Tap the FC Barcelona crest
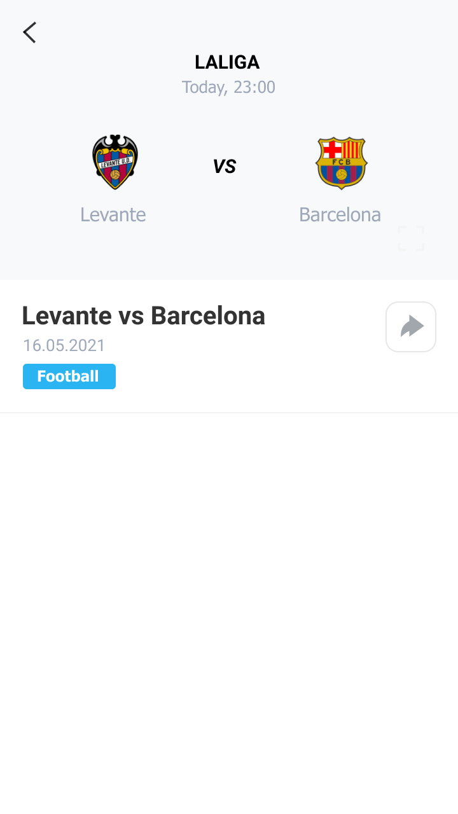This screenshot has height=814, width=458. (x=342, y=163)
